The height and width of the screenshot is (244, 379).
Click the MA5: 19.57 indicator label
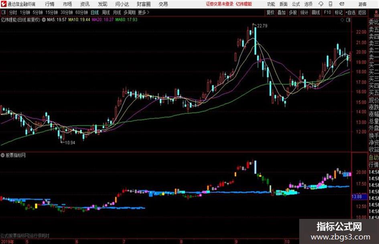click(57, 20)
